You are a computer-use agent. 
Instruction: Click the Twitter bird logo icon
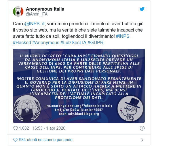142,9
